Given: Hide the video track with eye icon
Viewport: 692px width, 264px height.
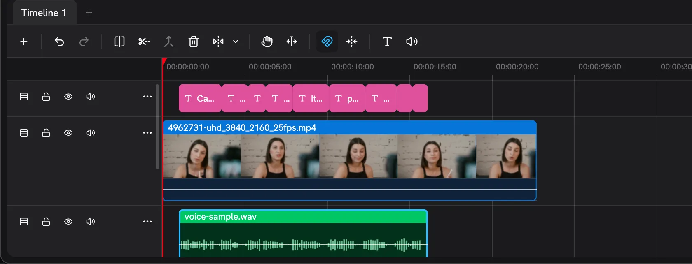Looking at the screenshot, I should tap(68, 133).
